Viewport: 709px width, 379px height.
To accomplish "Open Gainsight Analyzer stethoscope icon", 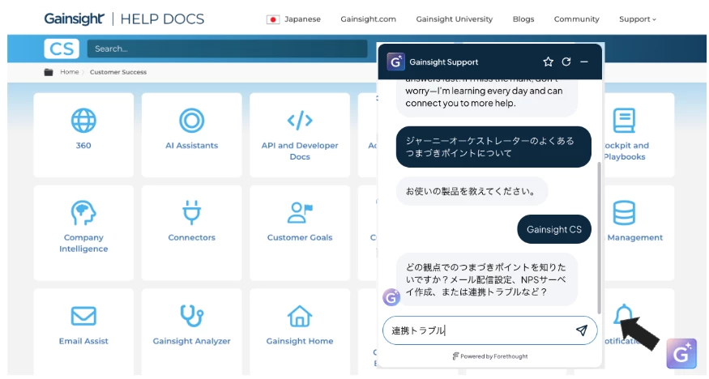I will click(192, 316).
